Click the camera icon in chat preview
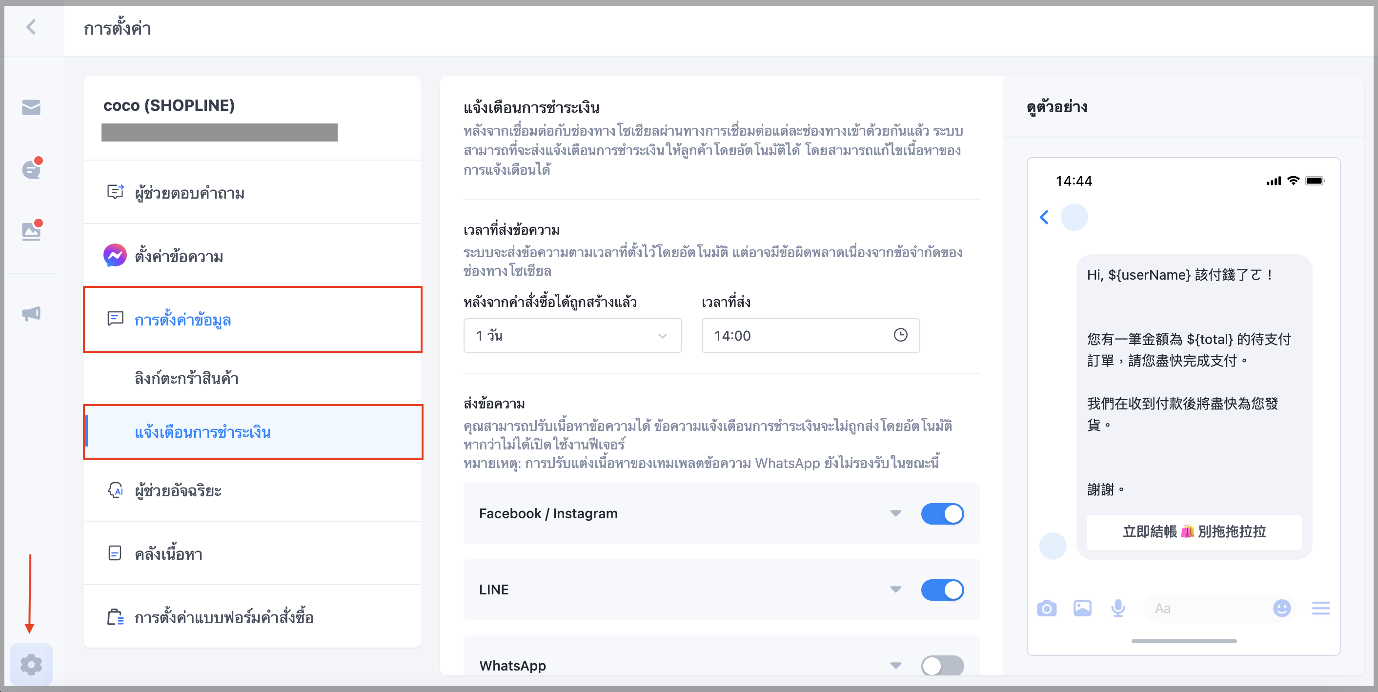 click(x=1046, y=609)
